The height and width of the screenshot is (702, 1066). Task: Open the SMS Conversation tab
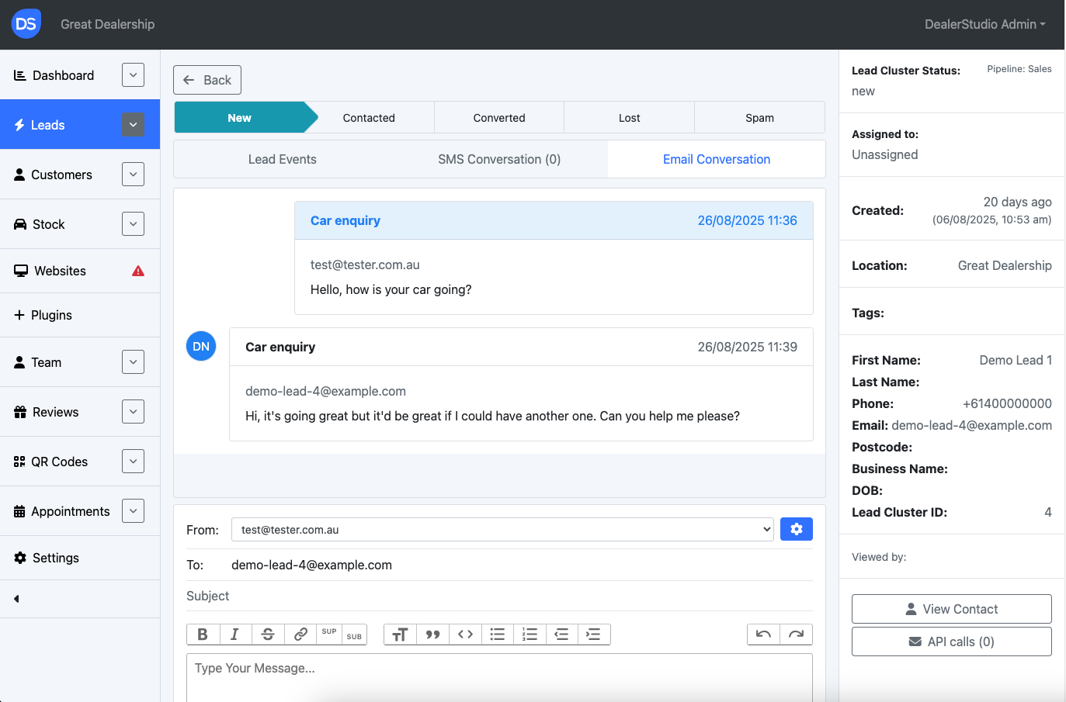pyautogui.click(x=498, y=159)
